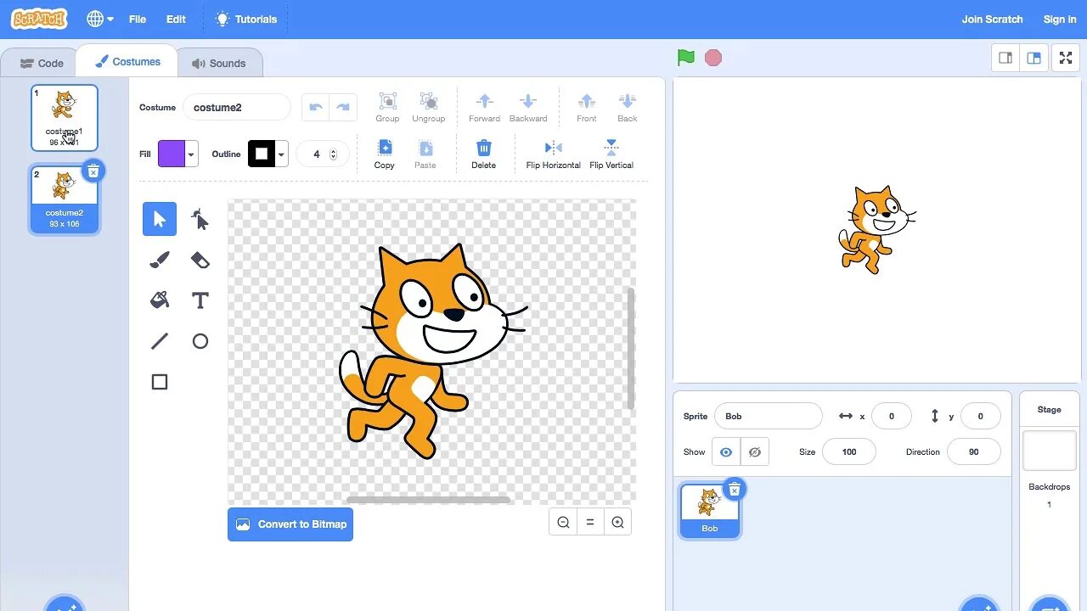Screen dimensions: 1087x611
Task: Enter full screen stage mode
Action: [1066, 58]
